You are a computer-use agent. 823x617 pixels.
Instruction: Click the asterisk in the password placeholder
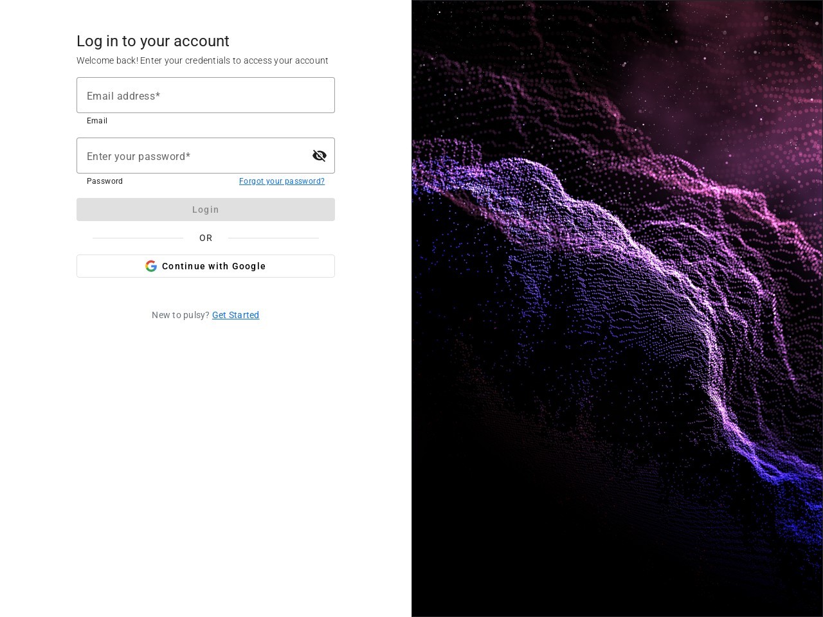click(188, 156)
